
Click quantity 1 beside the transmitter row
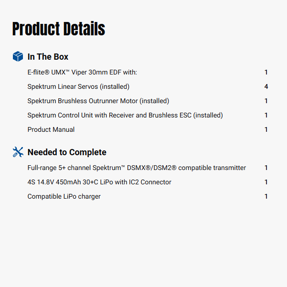coord(266,168)
